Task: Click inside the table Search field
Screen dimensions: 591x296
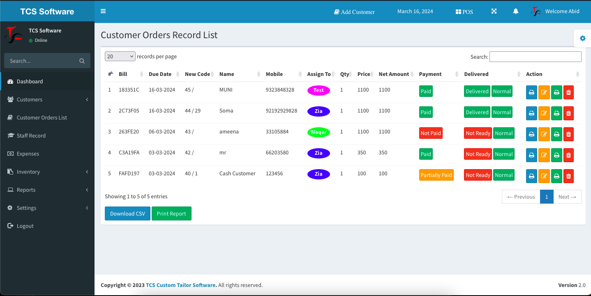Action: click(535, 56)
